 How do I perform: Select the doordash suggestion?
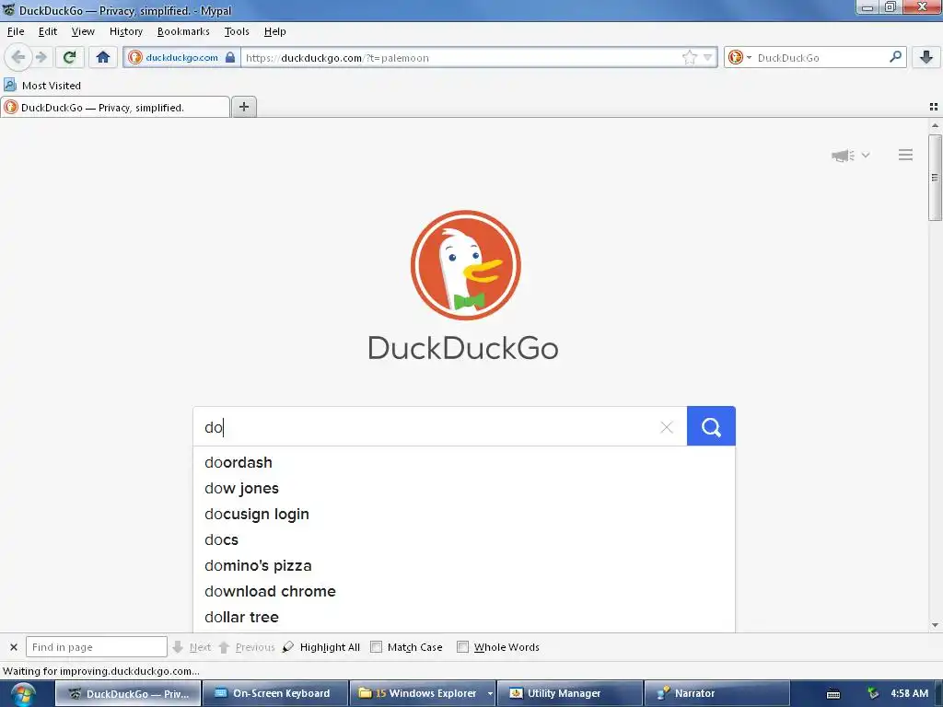pos(464,462)
